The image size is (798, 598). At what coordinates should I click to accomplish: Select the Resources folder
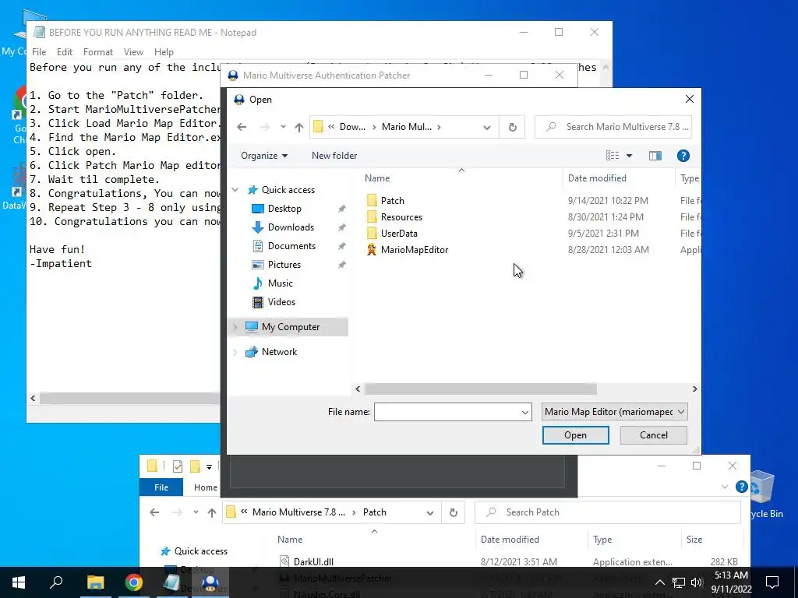click(401, 217)
